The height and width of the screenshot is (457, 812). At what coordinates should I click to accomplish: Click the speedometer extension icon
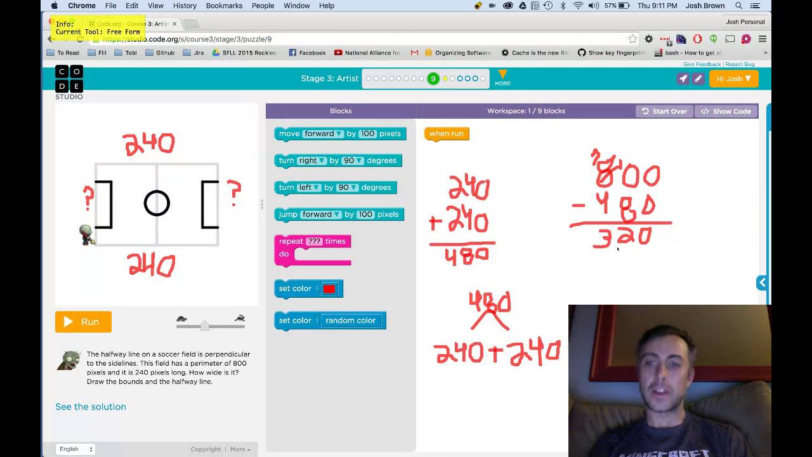coord(681,39)
